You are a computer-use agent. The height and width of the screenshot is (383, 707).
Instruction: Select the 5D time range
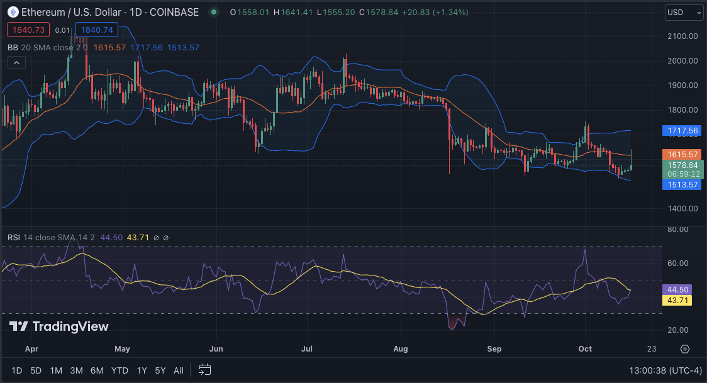point(36,370)
